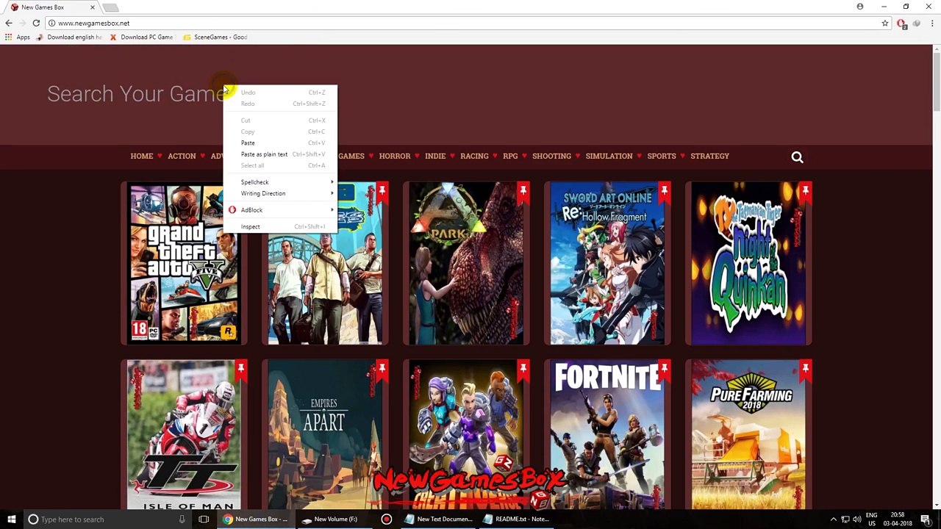Open the Download PC Game bookmark
Viewport: 941px width, 529px height.
tap(141, 37)
